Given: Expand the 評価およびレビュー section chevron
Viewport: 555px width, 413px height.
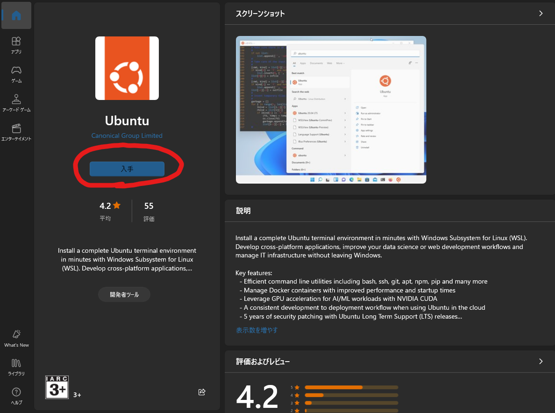Looking at the screenshot, I should [541, 361].
